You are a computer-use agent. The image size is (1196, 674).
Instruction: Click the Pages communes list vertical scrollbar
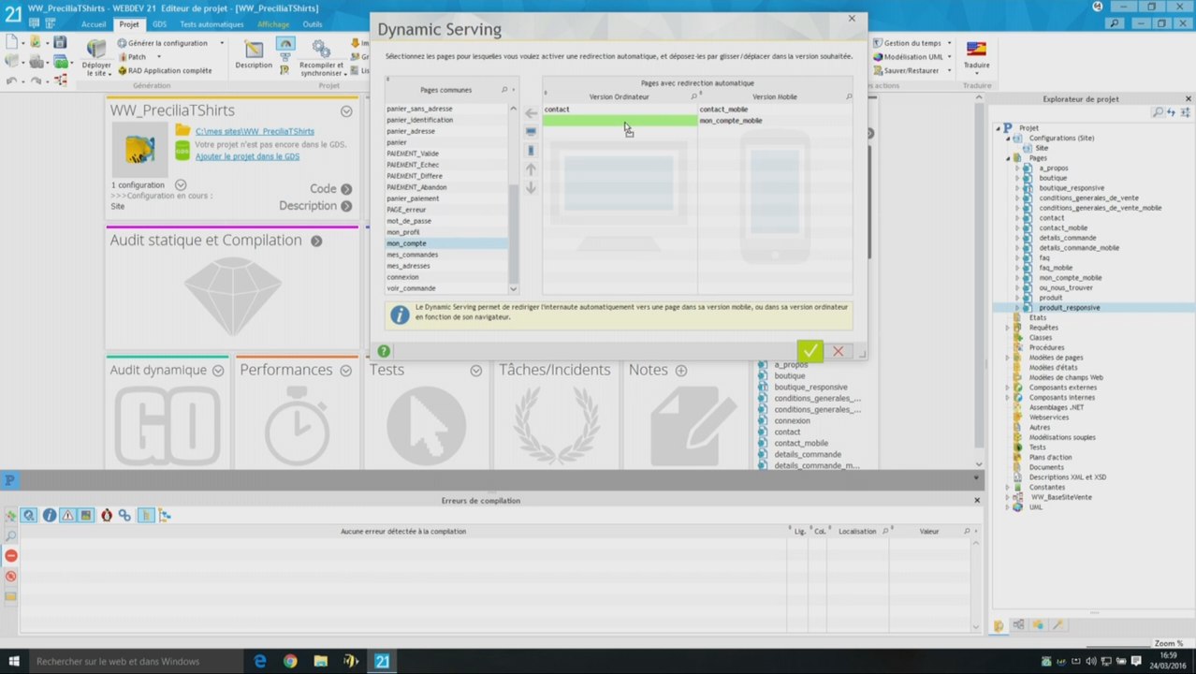(513, 234)
